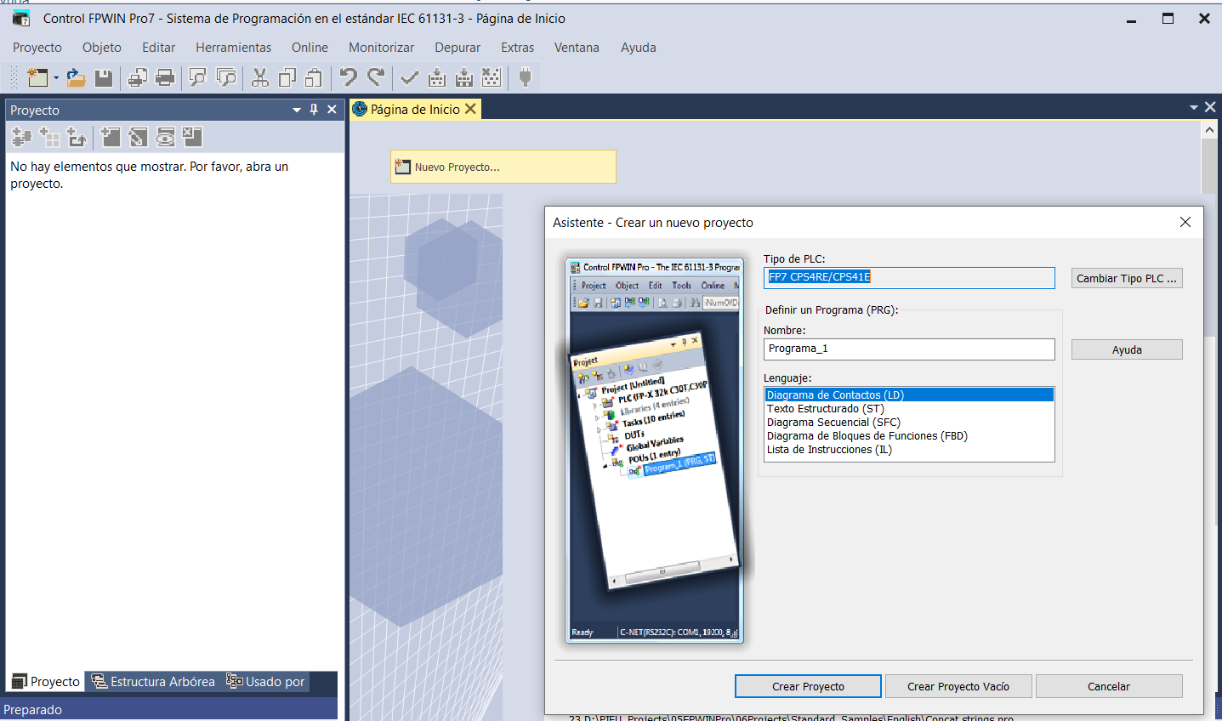
Task: Click the first Proyecto panel add-object icon
Action: [22, 137]
